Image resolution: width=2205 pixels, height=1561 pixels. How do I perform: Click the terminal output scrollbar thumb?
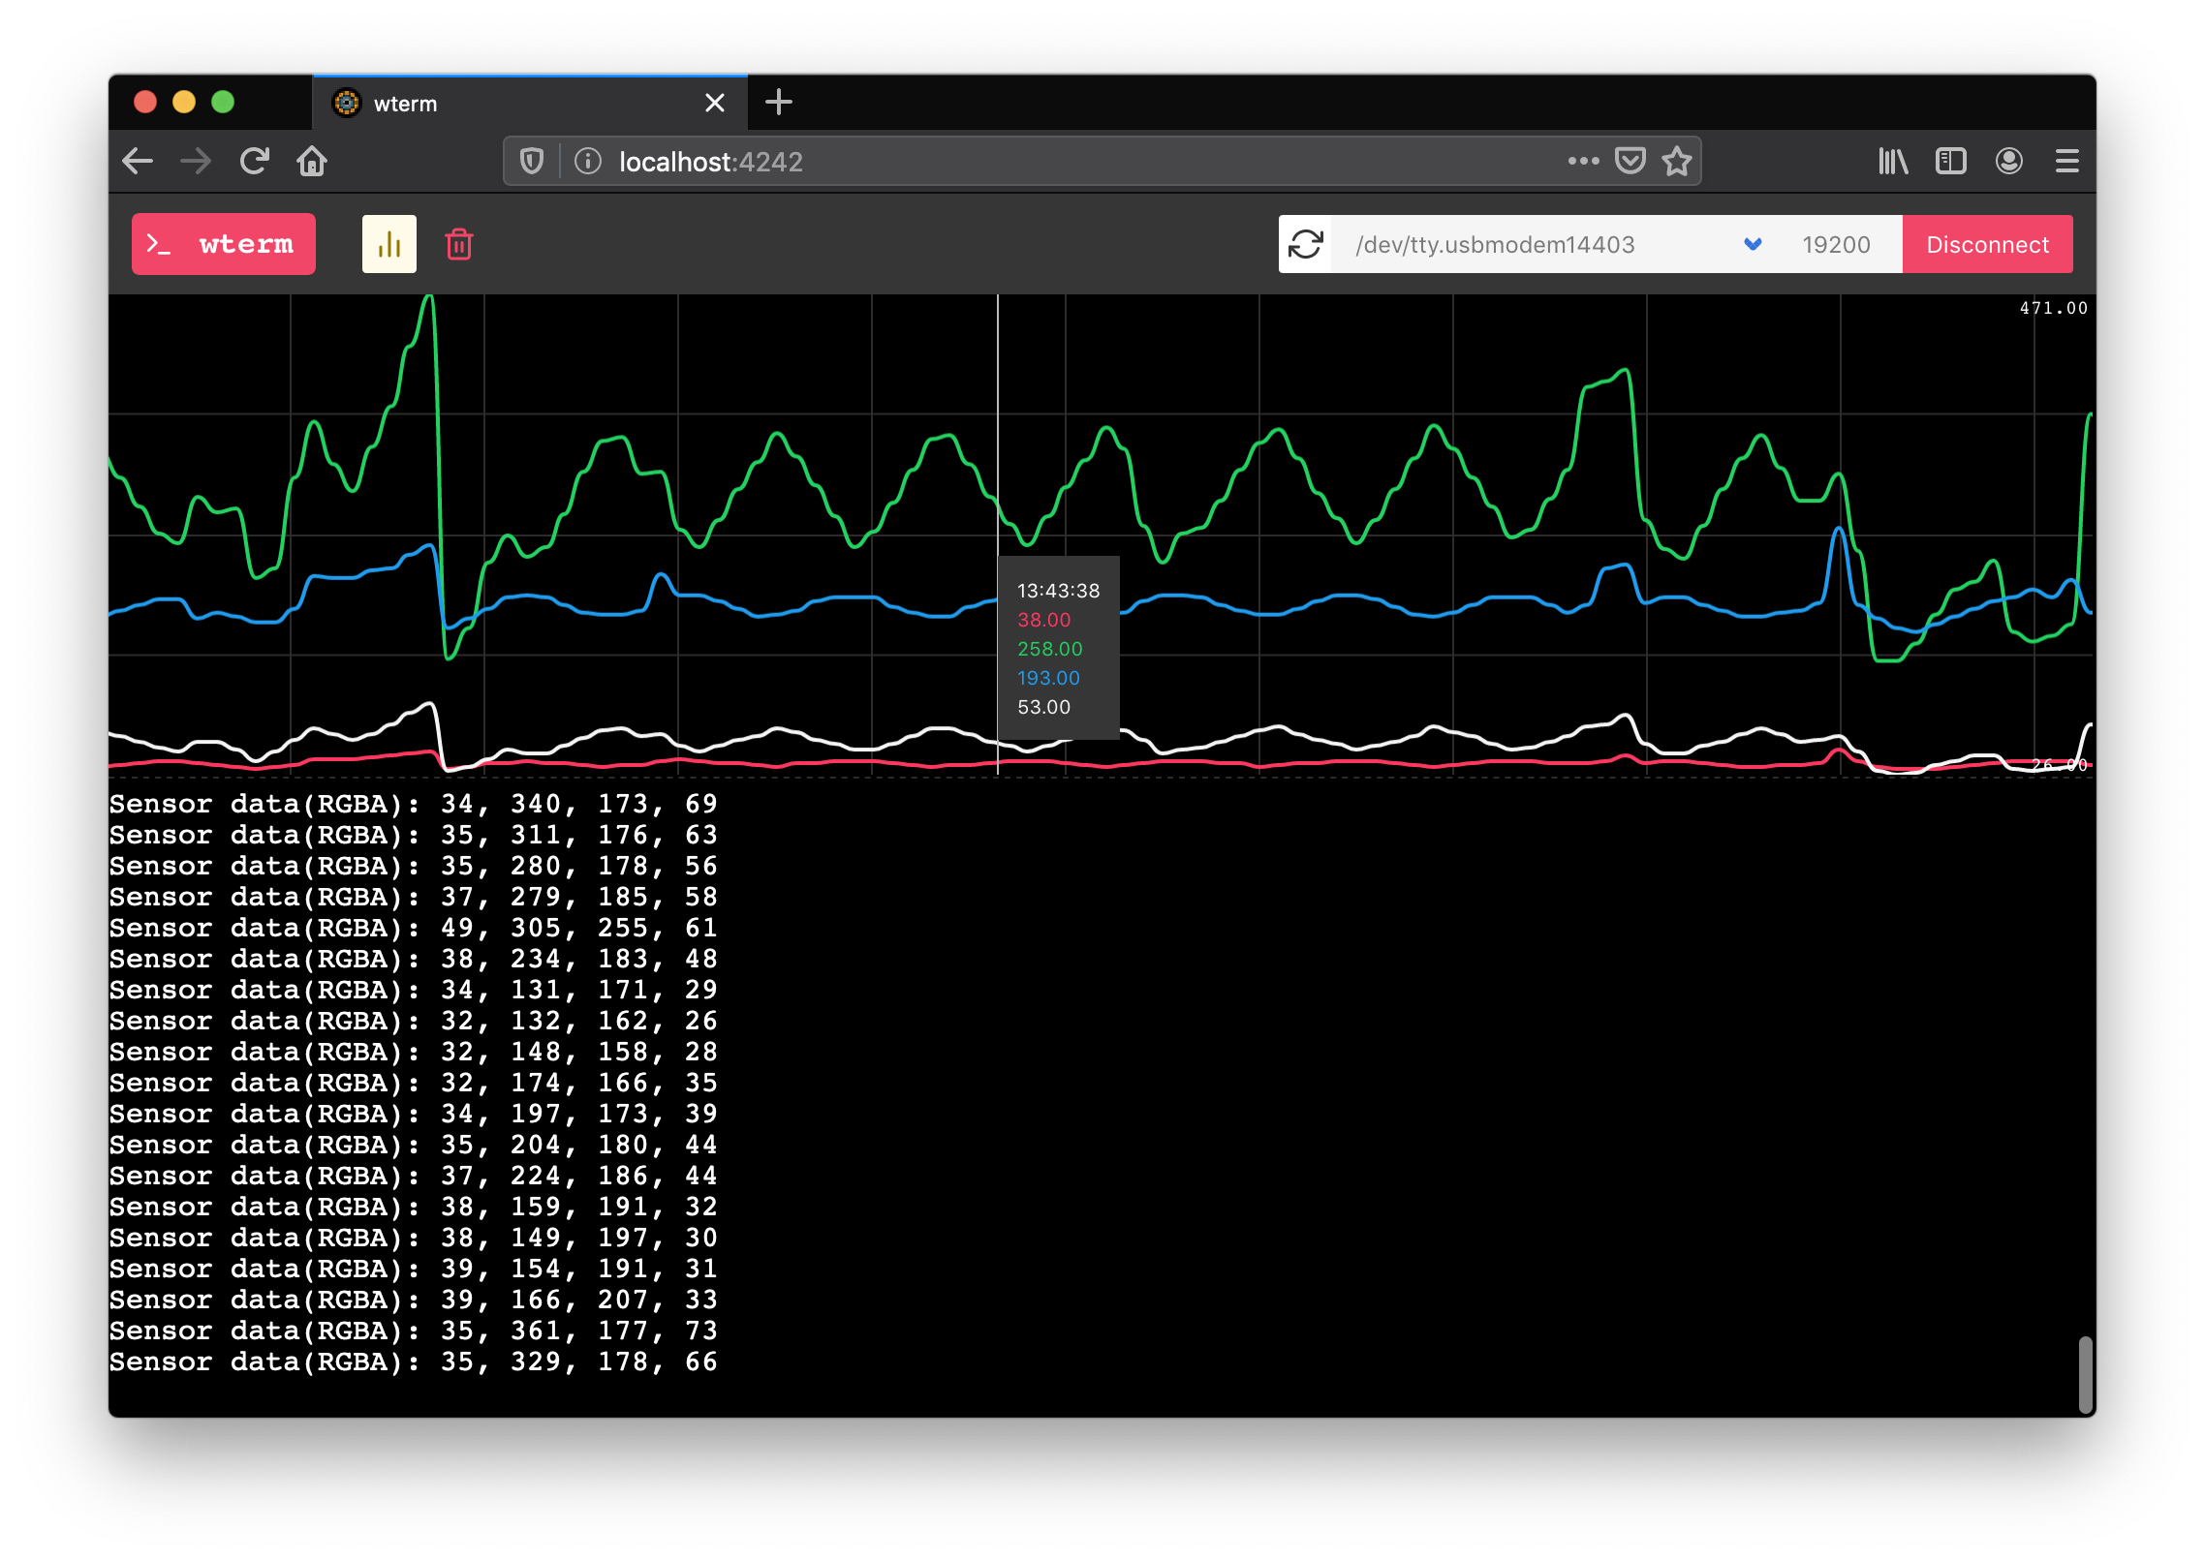click(x=2085, y=1374)
